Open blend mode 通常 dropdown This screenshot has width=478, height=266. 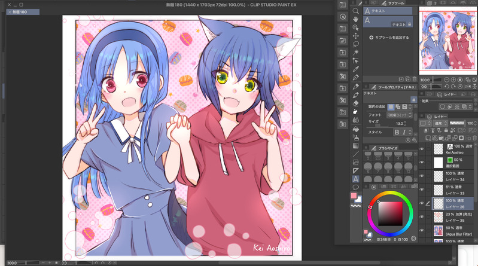pos(441,123)
